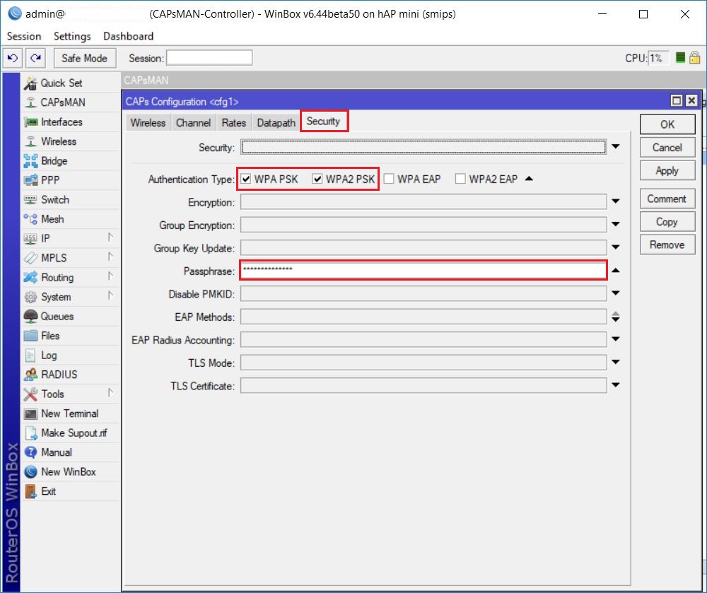Click the lock icon near CPU indicator
Image resolution: width=707 pixels, height=593 pixels.
694,58
